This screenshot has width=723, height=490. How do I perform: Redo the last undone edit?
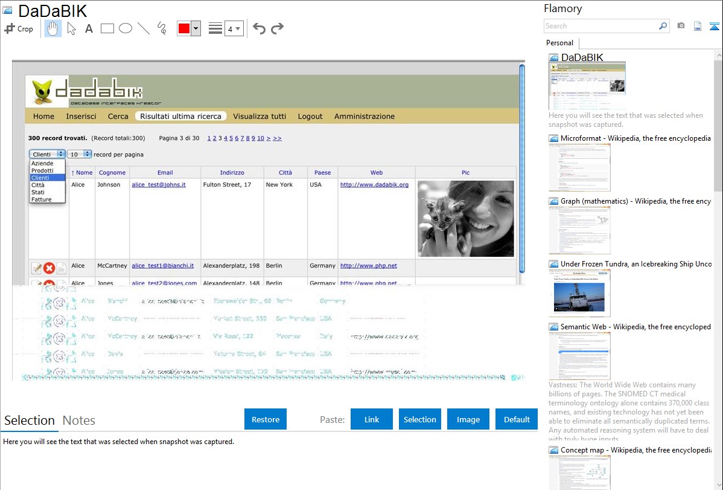[277, 28]
